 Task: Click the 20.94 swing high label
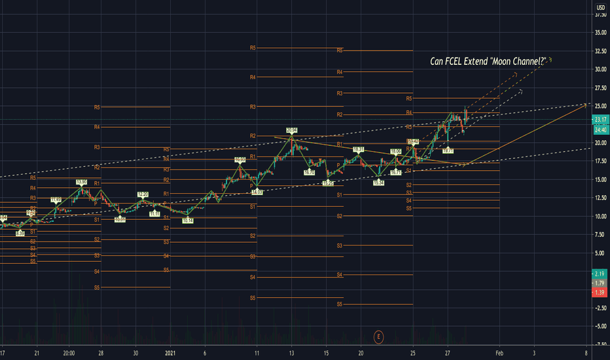point(292,130)
